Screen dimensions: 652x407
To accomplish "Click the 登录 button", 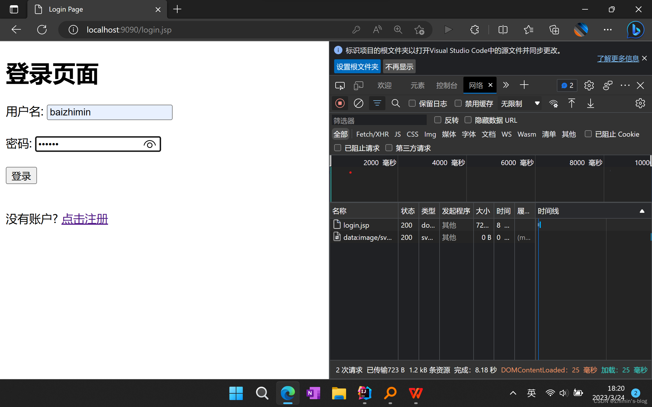I will [21, 176].
